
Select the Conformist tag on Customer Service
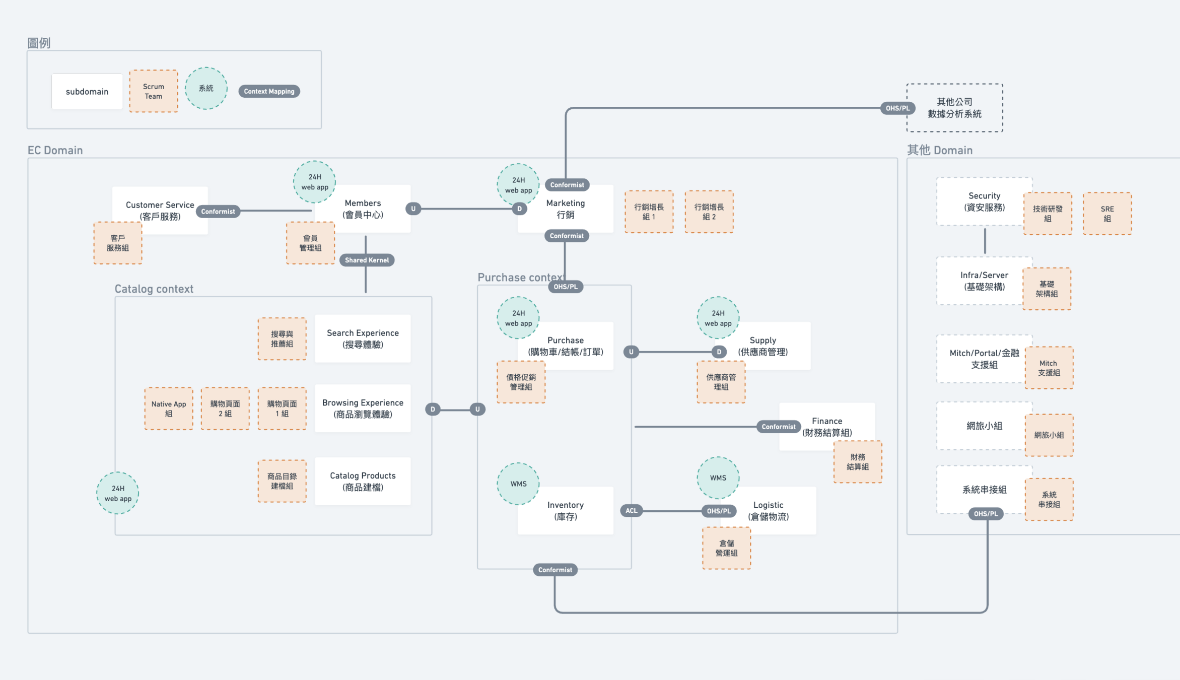[218, 212]
